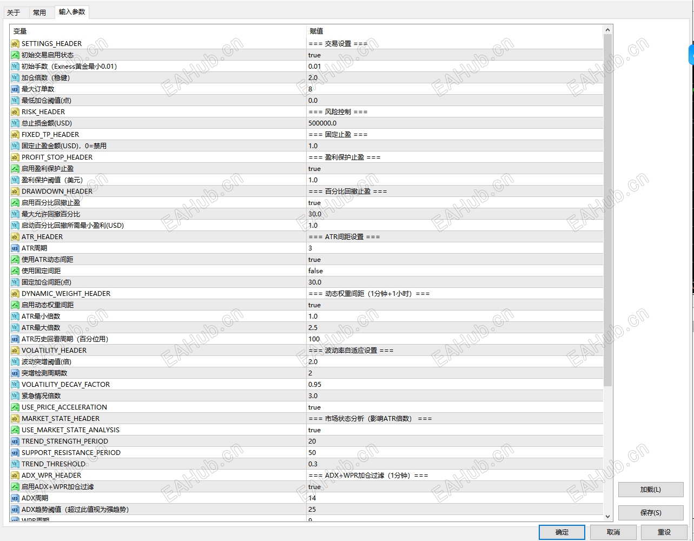
Task: Select the ADX趋势阈值 value 25
Action: coord(312,510)
